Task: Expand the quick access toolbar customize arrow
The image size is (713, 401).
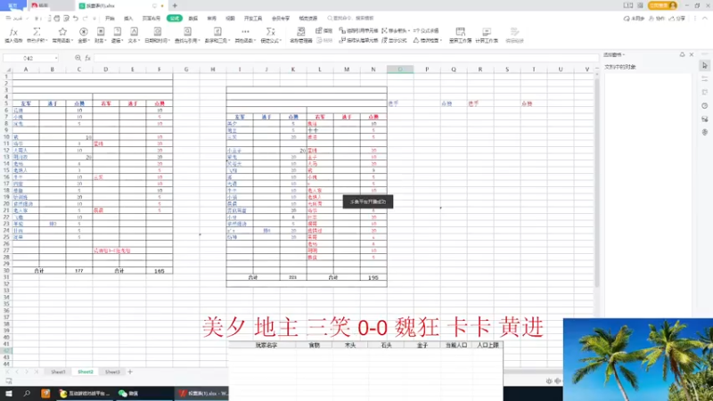Action: pos(94,18)
